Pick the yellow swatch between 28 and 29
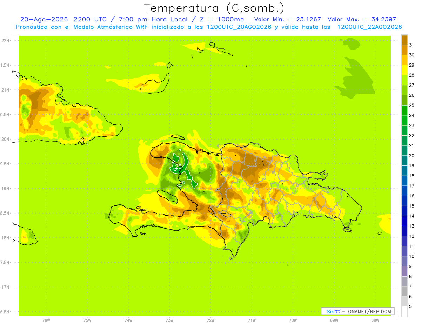 point(405,70)
